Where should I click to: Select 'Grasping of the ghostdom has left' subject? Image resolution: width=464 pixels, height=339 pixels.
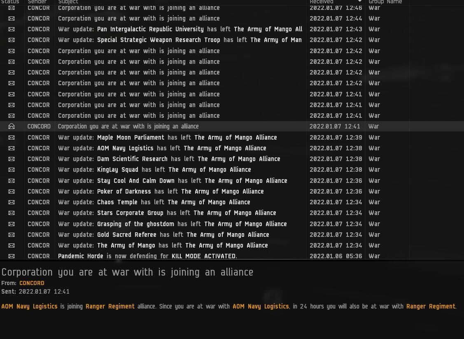[172, 224]
